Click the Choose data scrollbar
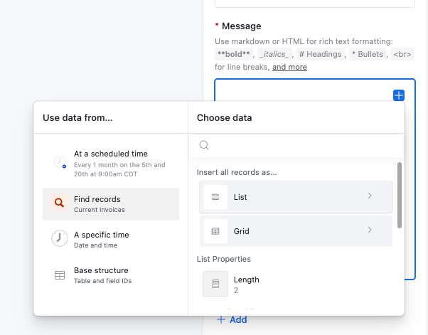Viewport: 428px width, 335px height. pyautogui.click(x=400, y=195)
